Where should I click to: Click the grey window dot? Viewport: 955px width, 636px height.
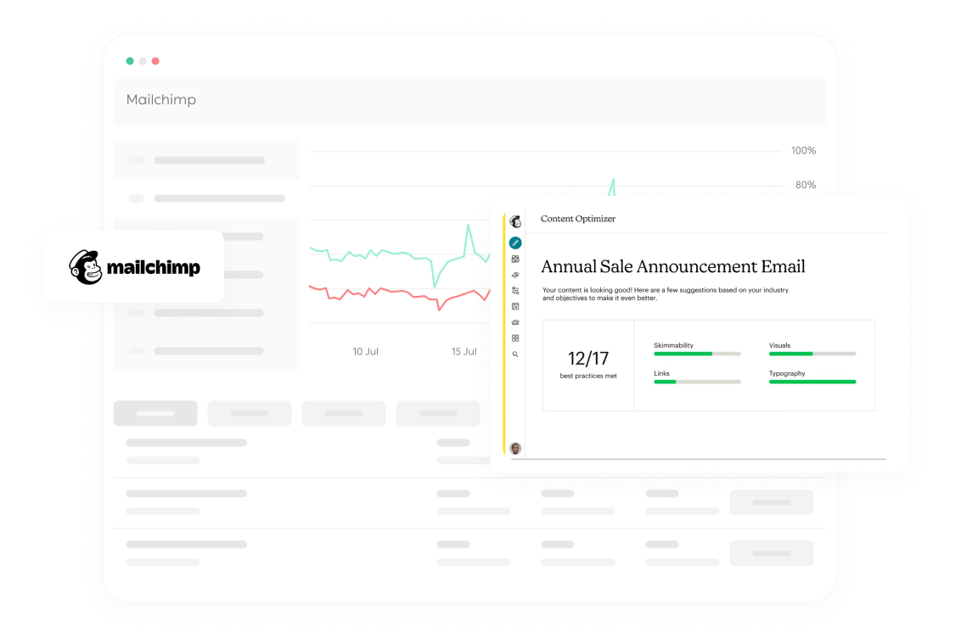[x=143, y=61]
